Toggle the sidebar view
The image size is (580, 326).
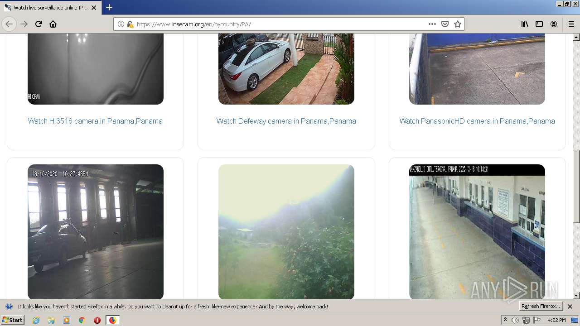[x=539, y=24]
